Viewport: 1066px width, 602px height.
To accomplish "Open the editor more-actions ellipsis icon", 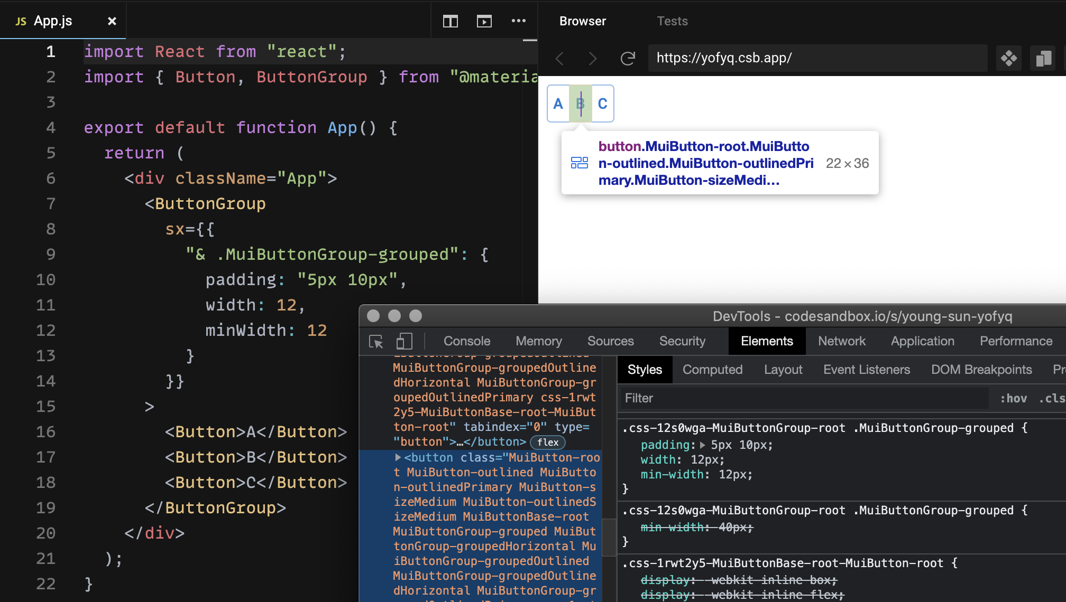I will [x=519, y=21].
